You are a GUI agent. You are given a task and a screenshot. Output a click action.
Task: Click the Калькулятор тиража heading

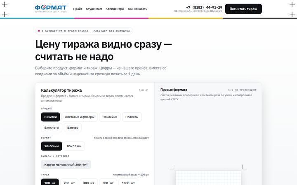tap(61, 90)
